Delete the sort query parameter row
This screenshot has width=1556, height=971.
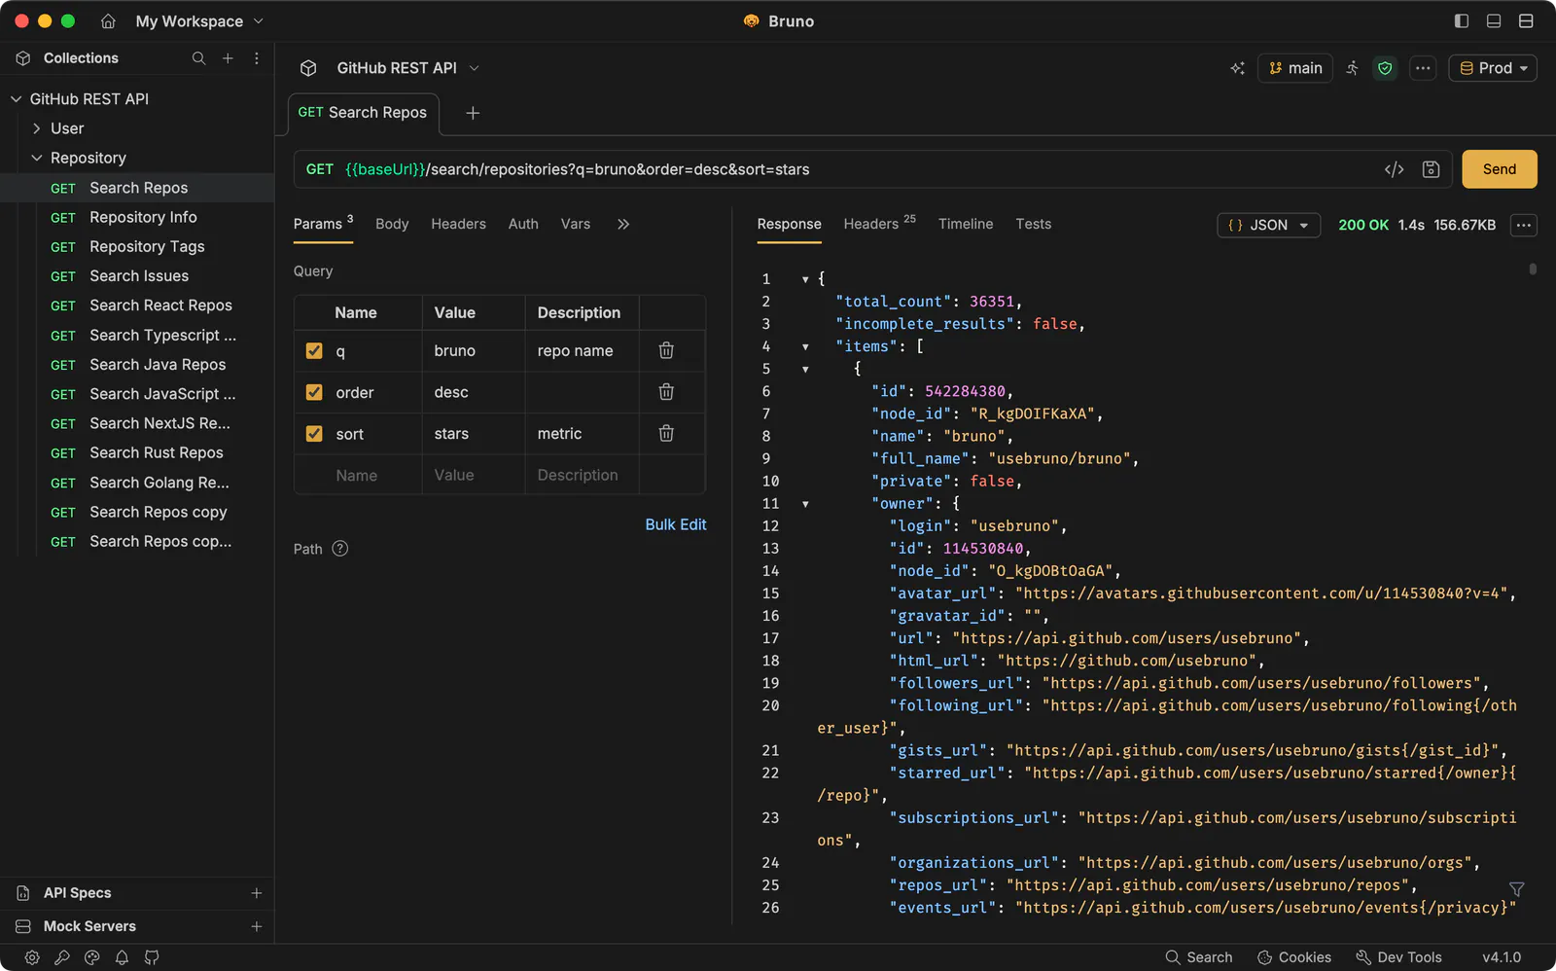pos(666,434)
